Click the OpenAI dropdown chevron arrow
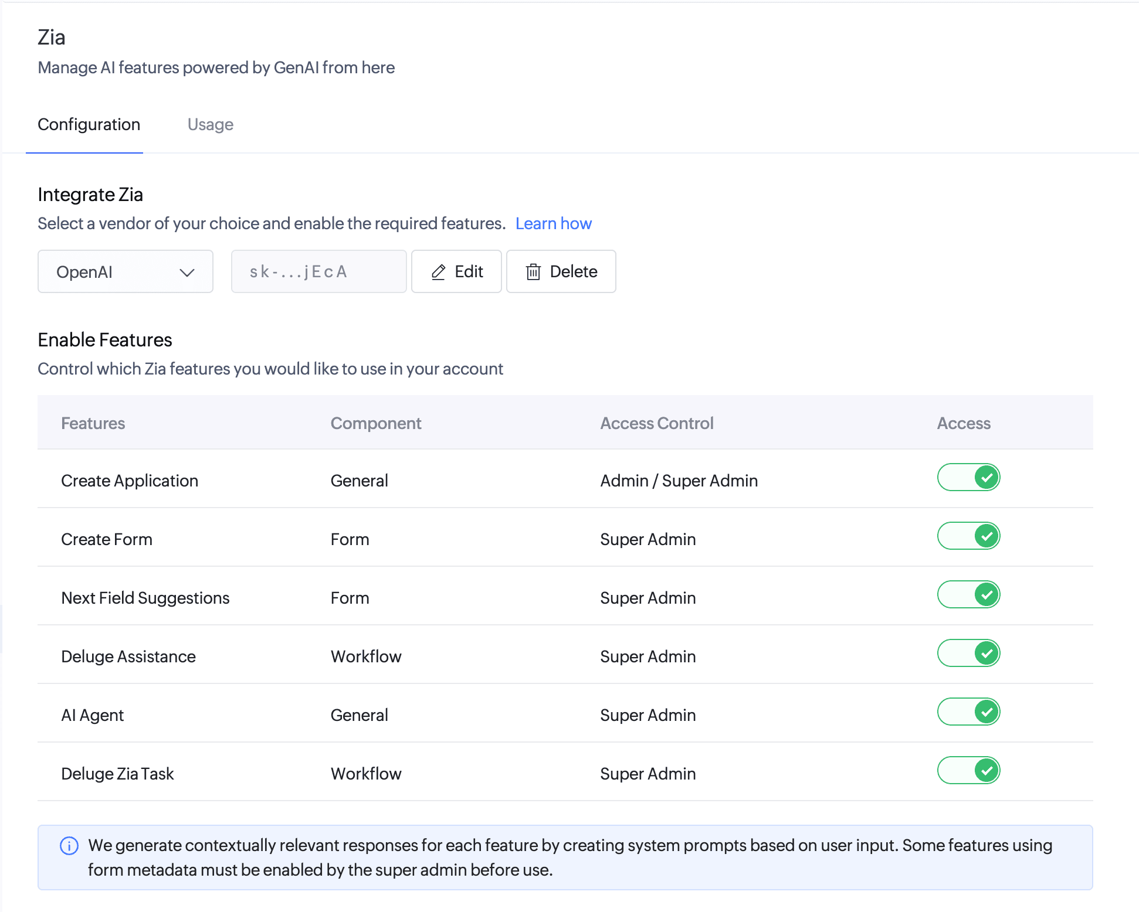This screenshot has height=912, width=1139. coord(187,273)
